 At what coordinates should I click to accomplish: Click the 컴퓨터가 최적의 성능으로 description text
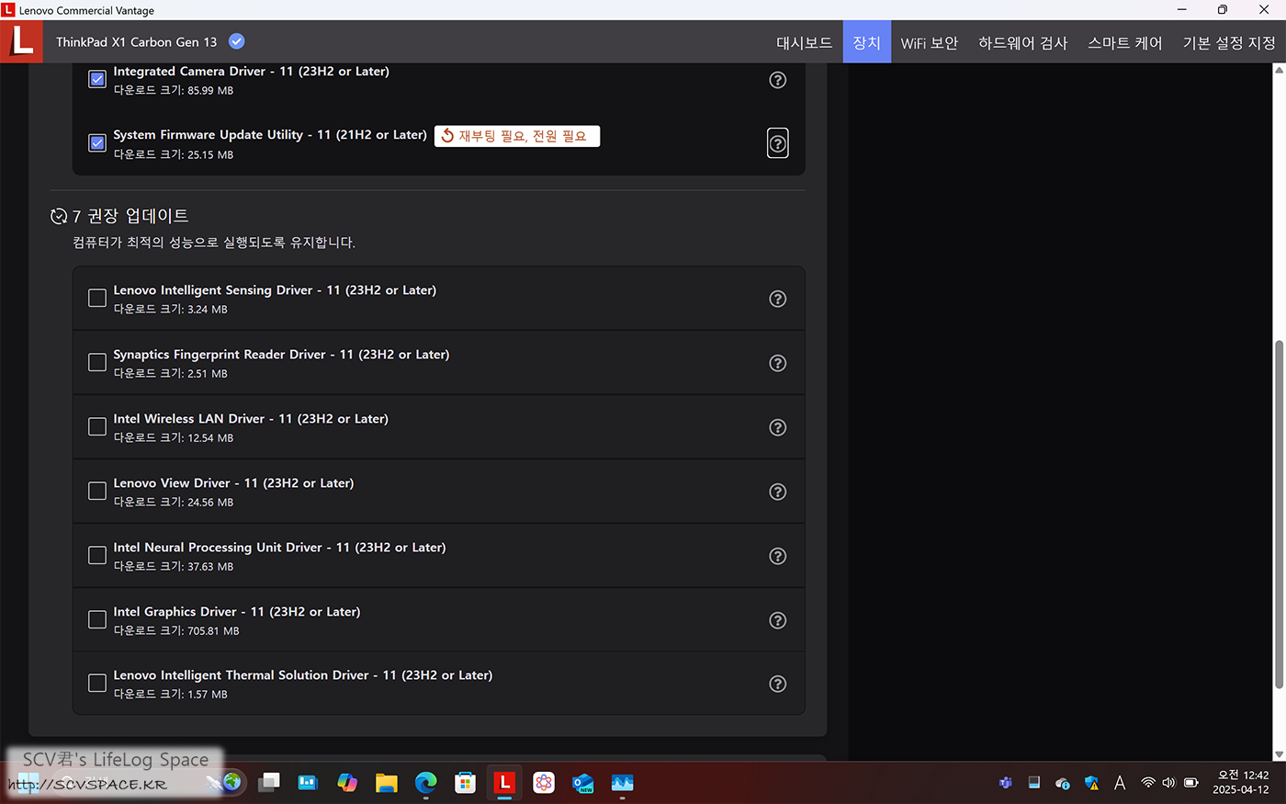(x=214, y=243)
